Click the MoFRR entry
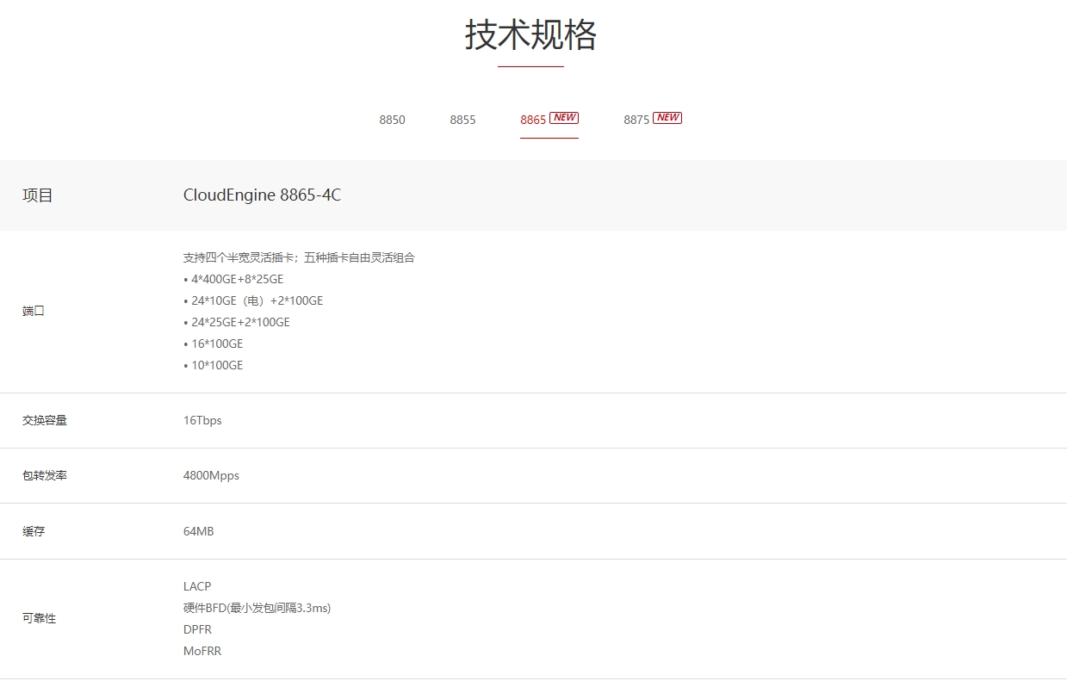The height and width of the screenshot is (687, 1073). coord(202,651)
